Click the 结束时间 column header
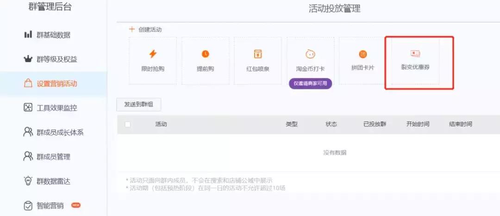 (461, 124)
